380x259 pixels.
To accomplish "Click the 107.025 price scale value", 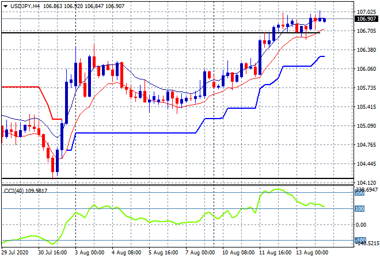I will point(366,12).
